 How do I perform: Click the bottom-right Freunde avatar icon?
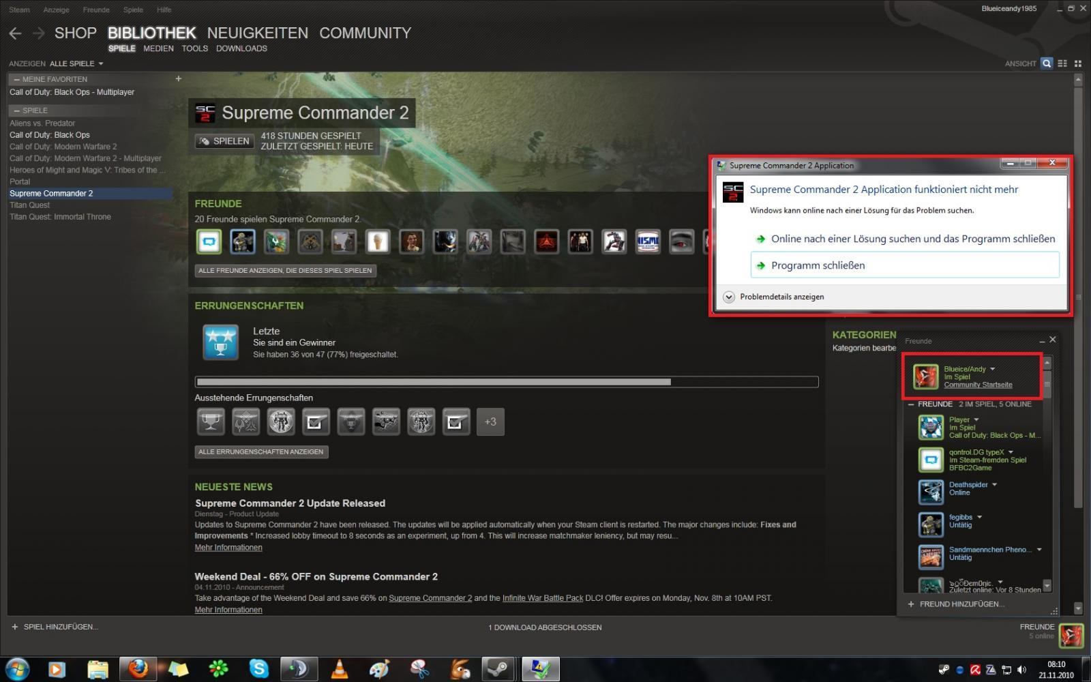tap(1071, 636)
